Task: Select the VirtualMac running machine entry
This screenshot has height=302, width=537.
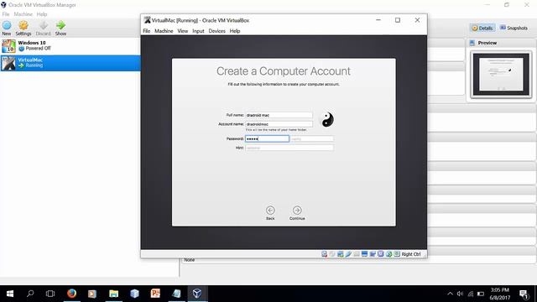Action: (x=70, y=63)
